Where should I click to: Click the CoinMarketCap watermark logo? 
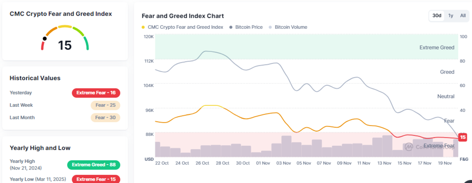[x=409, y=147]
